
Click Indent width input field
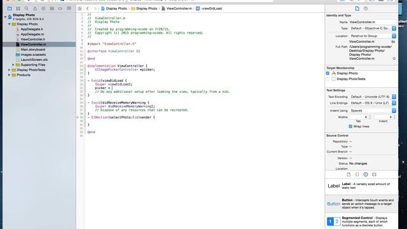click(383, 117)
